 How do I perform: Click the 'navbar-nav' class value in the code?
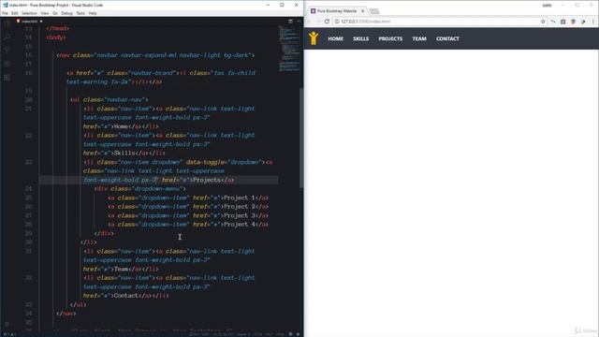[x=126, y=99]
